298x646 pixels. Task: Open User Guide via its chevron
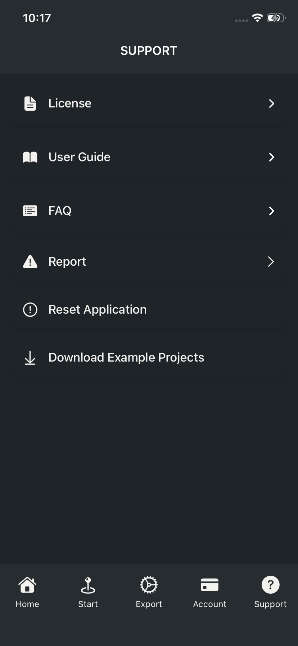272,157
